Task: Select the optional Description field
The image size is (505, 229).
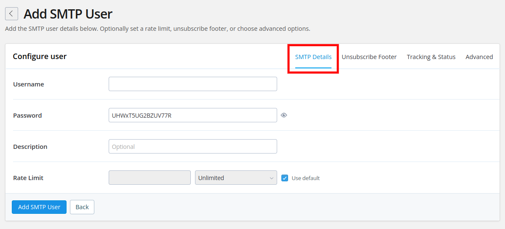Action: [x=193, y=146]
